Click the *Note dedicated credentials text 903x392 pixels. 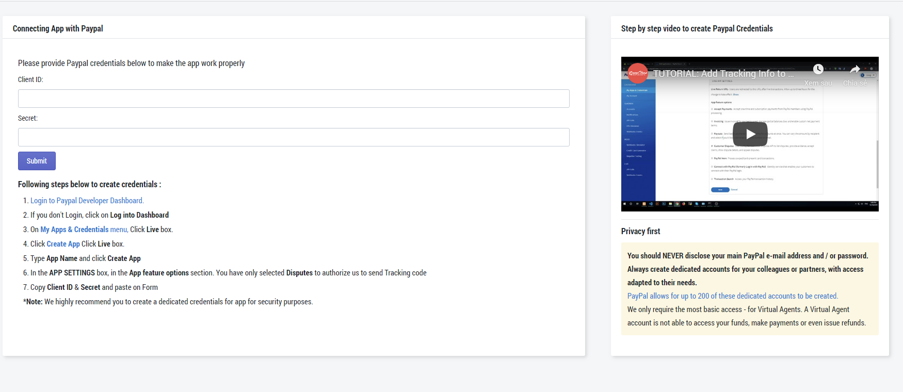[x=168, y=302]
